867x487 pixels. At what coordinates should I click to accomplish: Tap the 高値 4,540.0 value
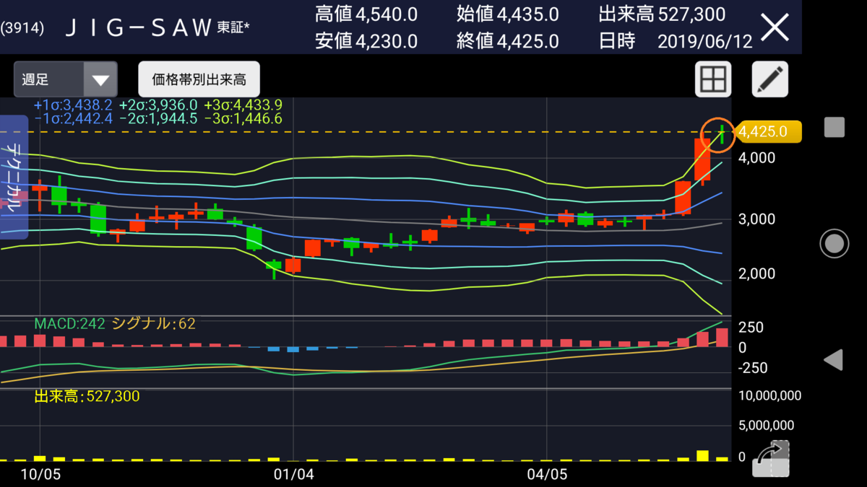click(366, 14)
